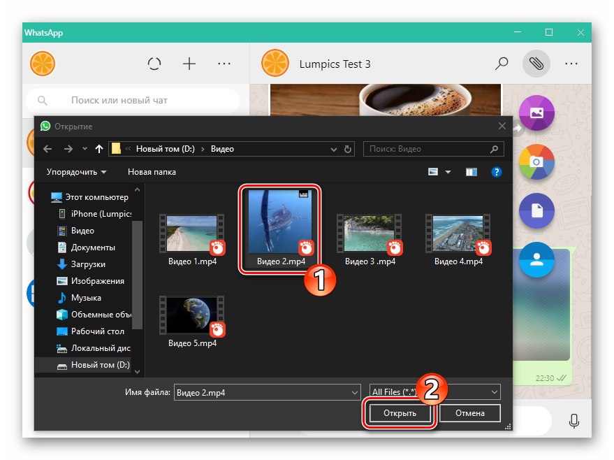Select Этот компьютер in navigation tree
The height and width of the screenshot is (460, 614).
(x=89, y=197)
